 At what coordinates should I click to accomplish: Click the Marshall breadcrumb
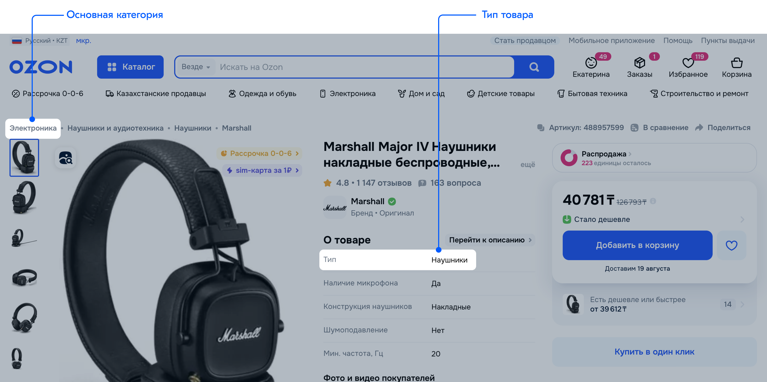pyautogui.click(x=236, y=128)
